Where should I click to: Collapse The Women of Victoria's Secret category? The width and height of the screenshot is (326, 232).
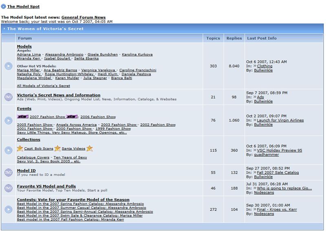4,28
